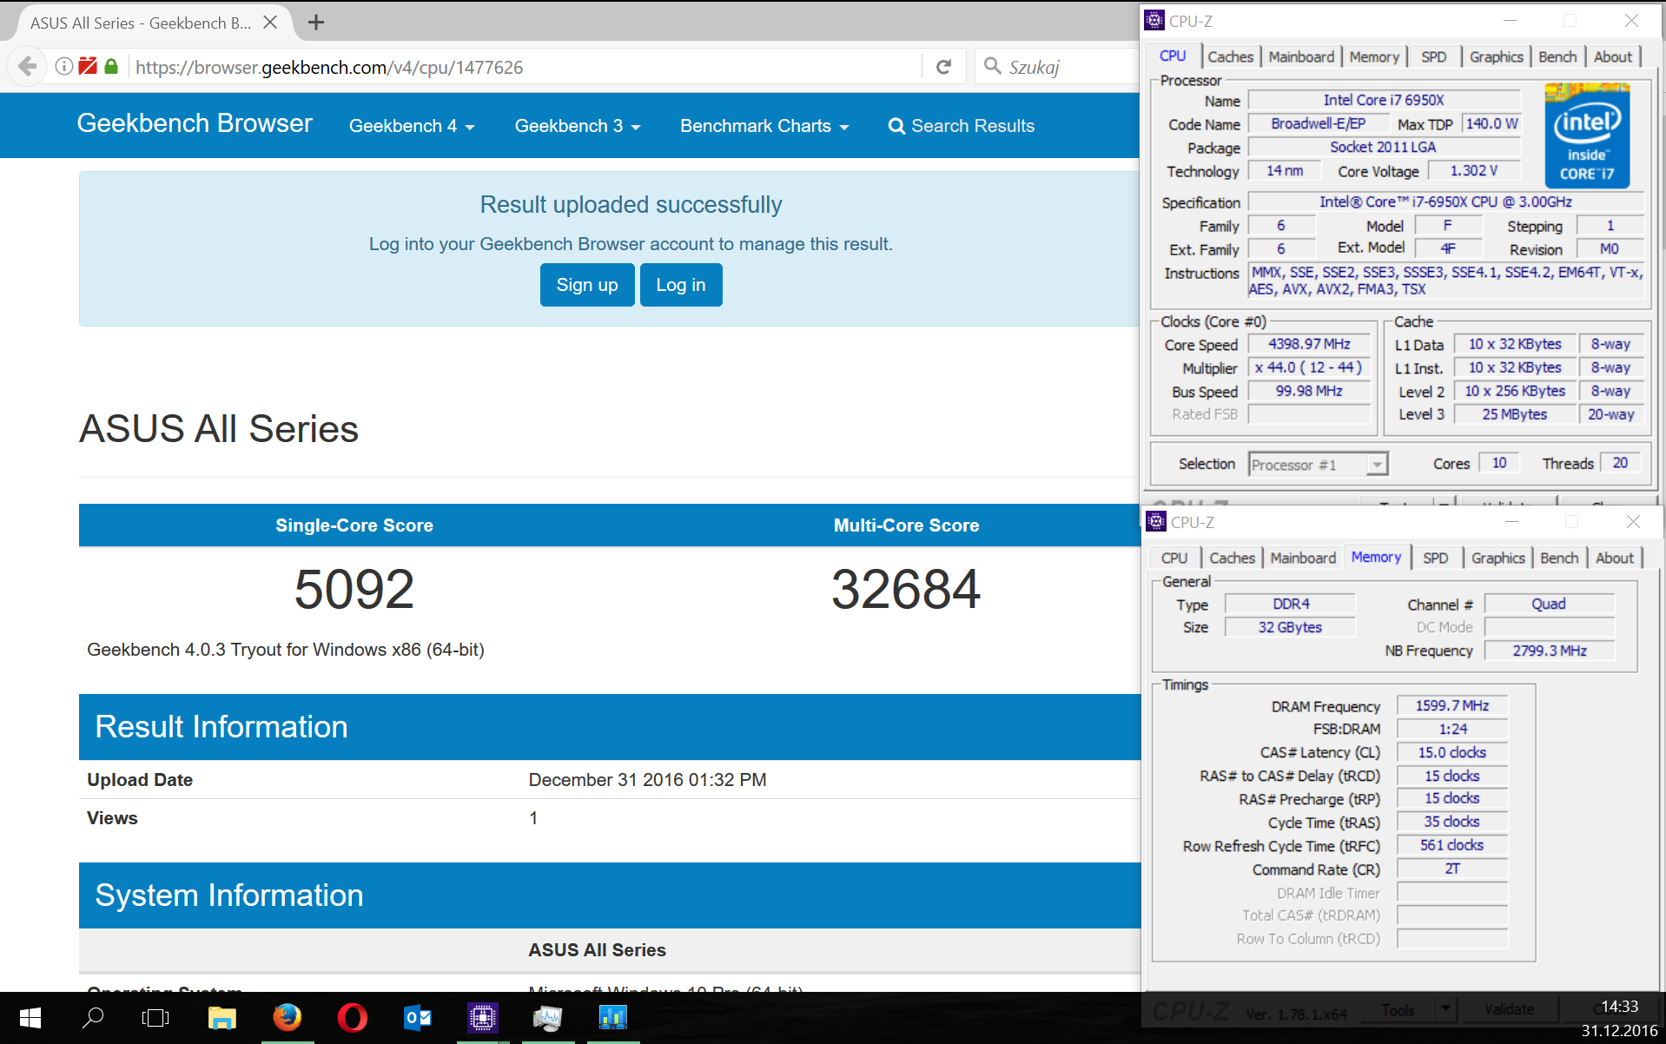Screen dimensions: 1666x1044
Task: Open the Tools dropdown arrow in CPU-Z
Action: [1445, 1009]
